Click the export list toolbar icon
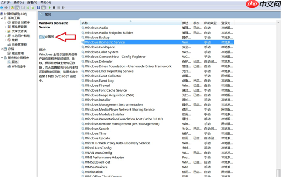 [x=32, y=8]
